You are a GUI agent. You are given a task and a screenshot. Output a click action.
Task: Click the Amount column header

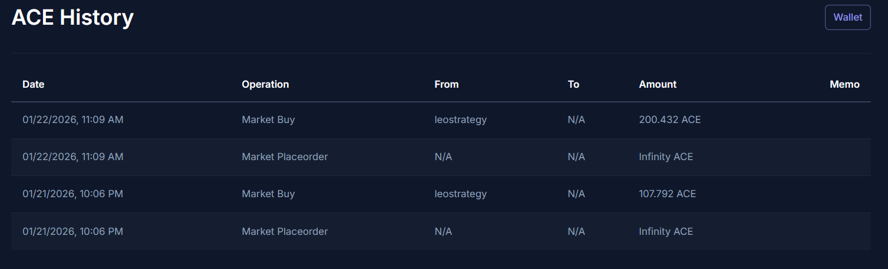click(x=658, y=84)
